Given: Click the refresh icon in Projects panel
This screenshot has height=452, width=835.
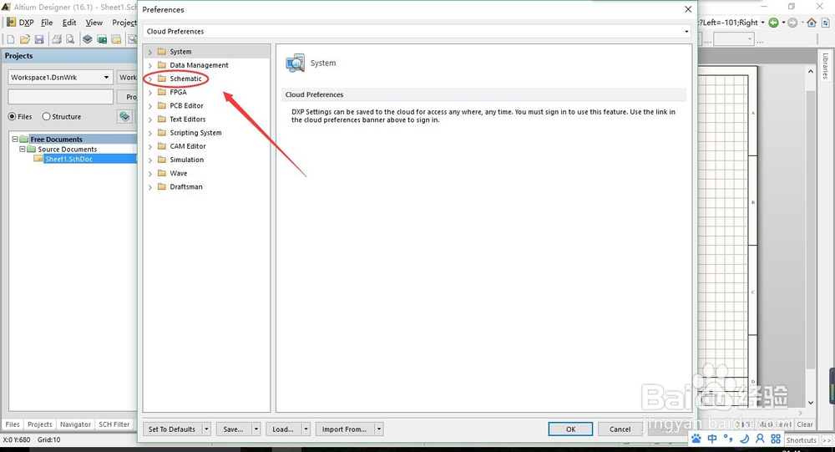Looking at the screenshot, I should coord(124,116).
